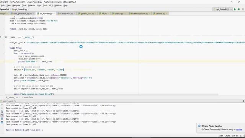Toggle soft-wrap in the Run console toolbar

2,112
